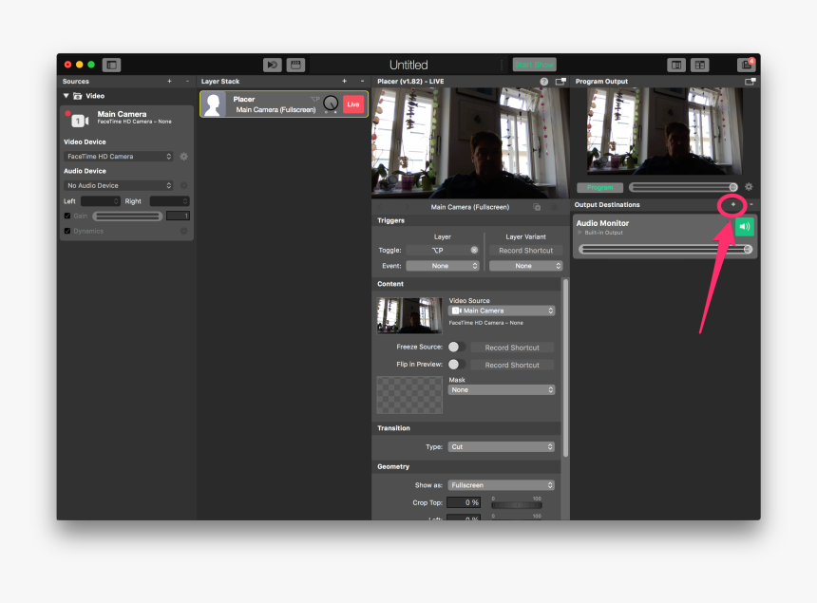Add a layer with Layer Stack plus
Viewport: 817px width, 603px height.
(x=345, y=82)
